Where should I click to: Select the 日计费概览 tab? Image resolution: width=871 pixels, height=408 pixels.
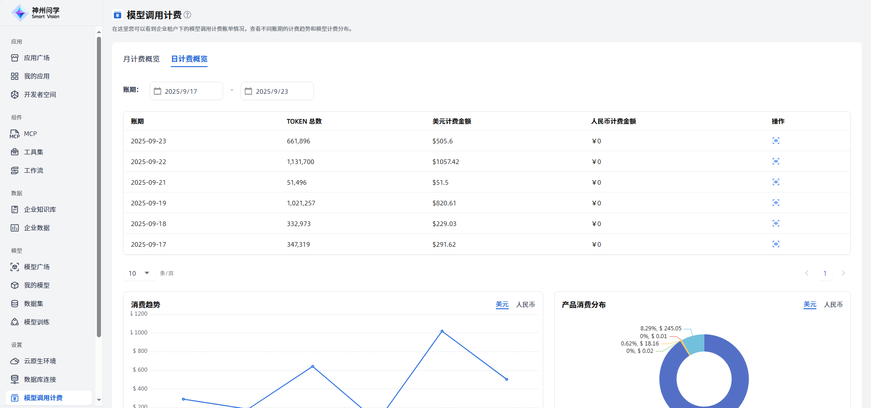coord(189,59)
